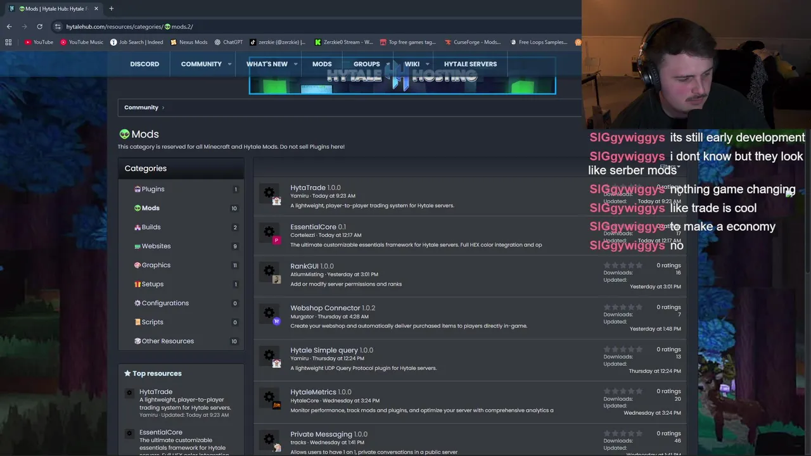
Task: Click the HytaTrade gear resource icon
Action: (x=269, y=193)
